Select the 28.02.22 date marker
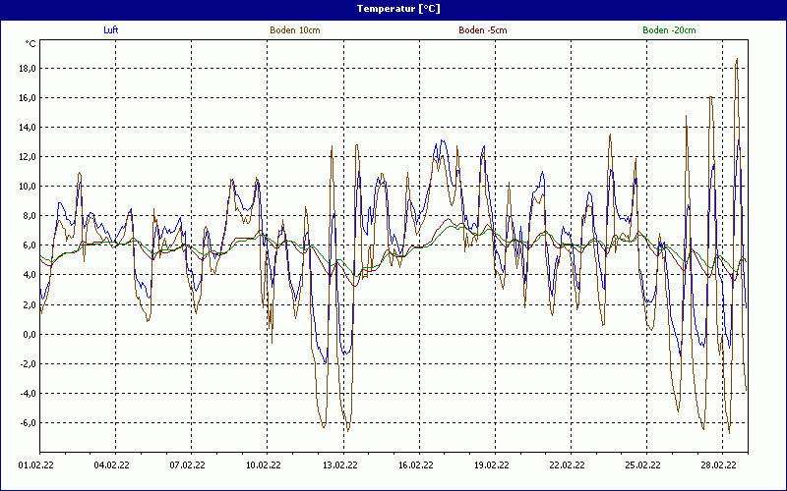Screen dimensions: 787x491 [x=718, y=466]
